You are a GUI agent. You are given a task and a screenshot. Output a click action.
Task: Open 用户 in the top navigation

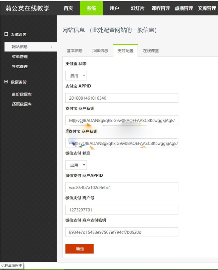tap(114, 8)
